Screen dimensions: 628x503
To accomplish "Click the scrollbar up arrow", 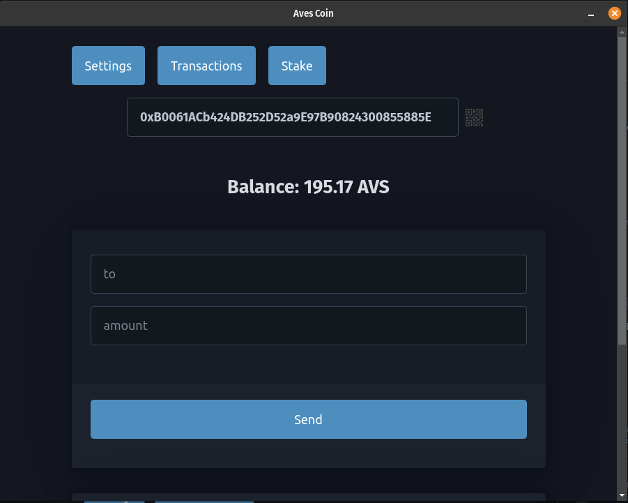I will click(x=621, y=33).
